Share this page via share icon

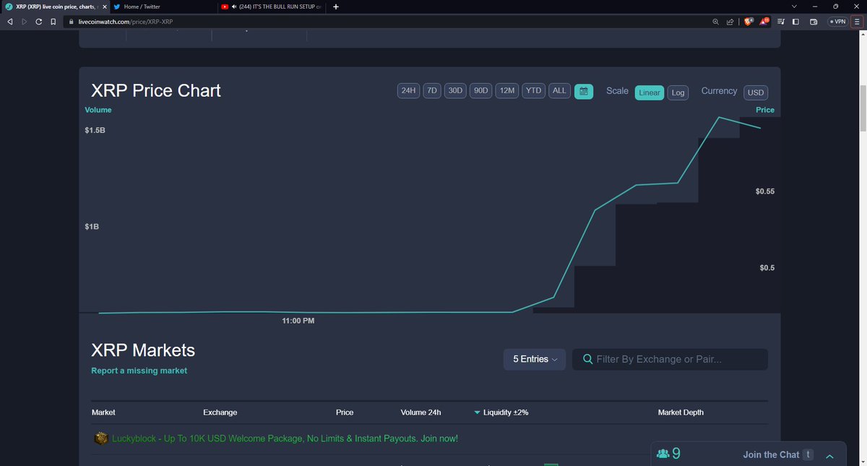click(x=730, y=22)
